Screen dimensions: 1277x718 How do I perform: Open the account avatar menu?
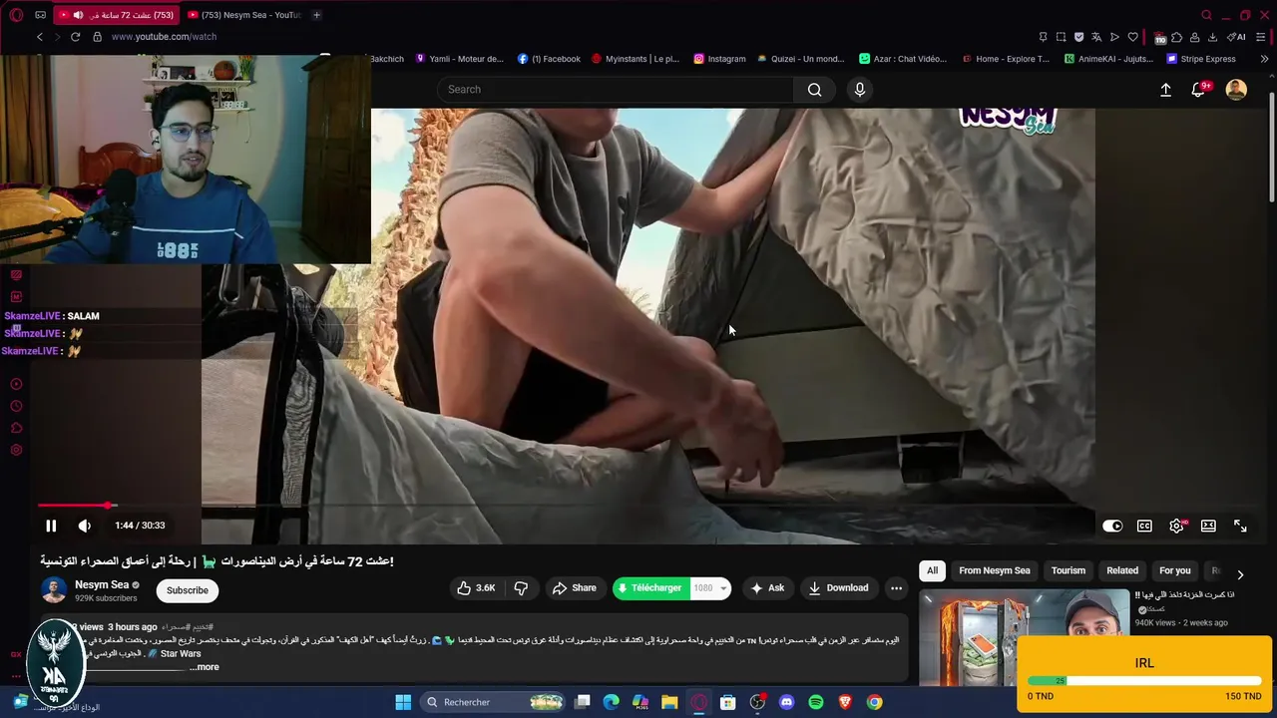tap(1236, 90)
